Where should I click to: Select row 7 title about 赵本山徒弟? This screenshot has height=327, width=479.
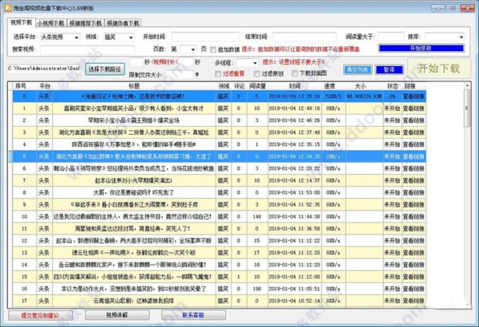coord(134,180)
